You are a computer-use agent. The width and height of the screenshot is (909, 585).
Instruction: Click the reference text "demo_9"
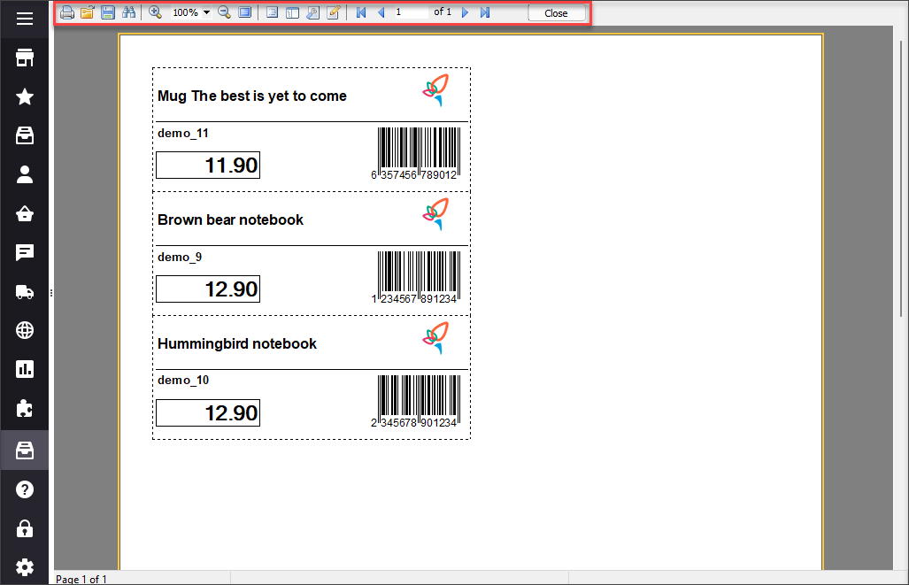pos(180,257)
